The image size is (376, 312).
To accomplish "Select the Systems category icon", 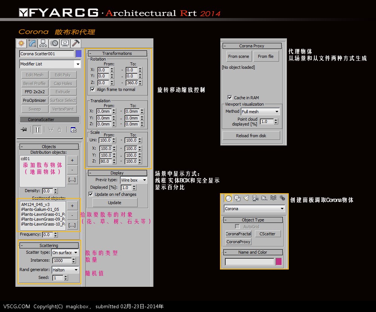I will coord(282,198).
